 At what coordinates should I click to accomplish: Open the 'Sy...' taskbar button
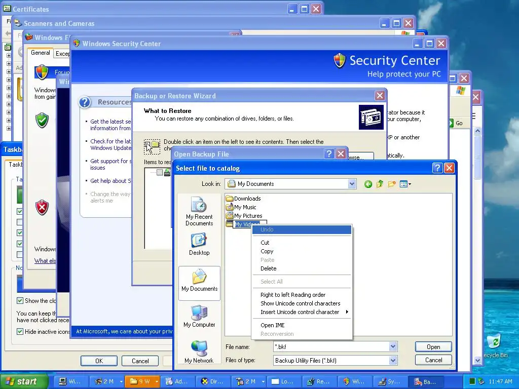tap(390, 381)
